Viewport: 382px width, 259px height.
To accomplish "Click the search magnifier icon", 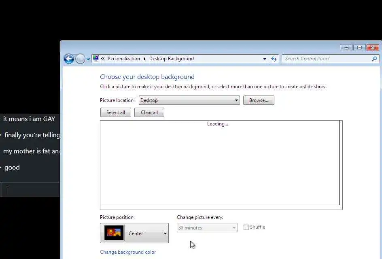I will click(x=374, y=59).
